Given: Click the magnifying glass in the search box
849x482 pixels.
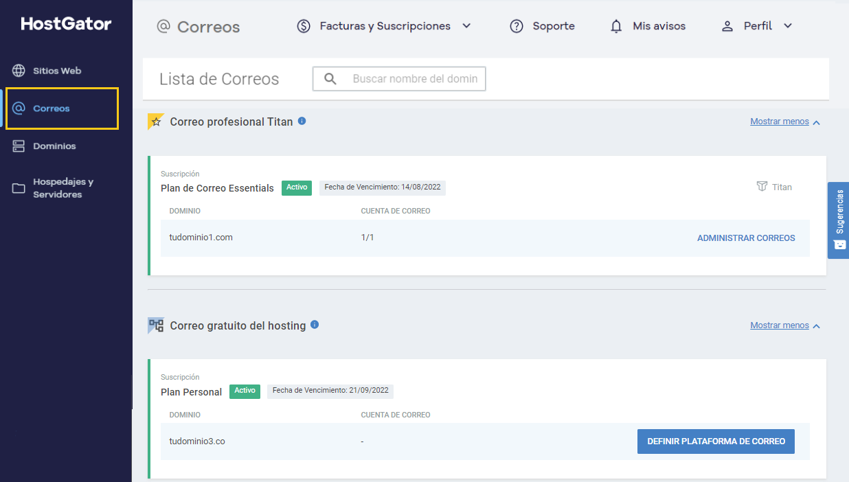Looking at the screenshot, I should pyautogui.click(x=330, y=78).
